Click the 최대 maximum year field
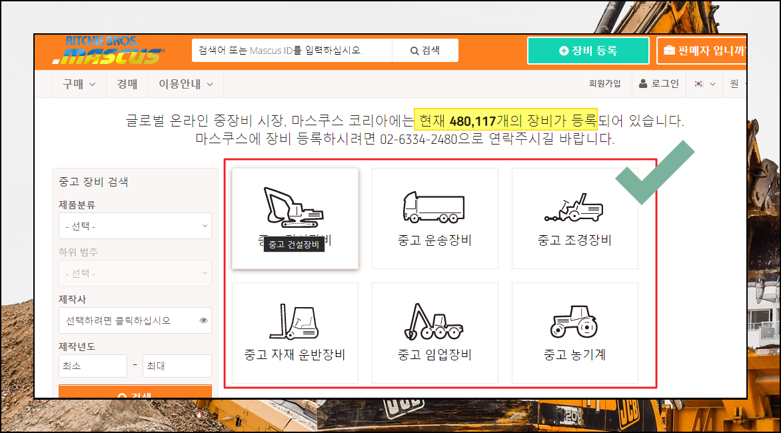The height and width of the screenshot is (433, 781). (177, 366)
